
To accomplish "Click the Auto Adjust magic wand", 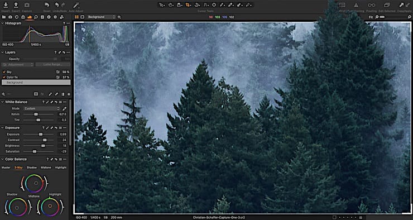I will click(76, 5).
